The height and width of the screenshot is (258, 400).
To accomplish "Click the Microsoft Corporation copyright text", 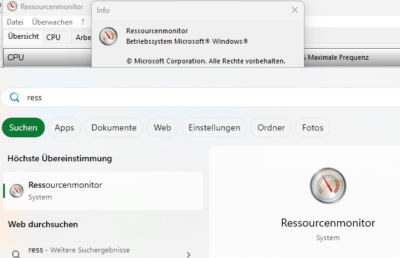I will pyautogui.click(x=206, y=61).
